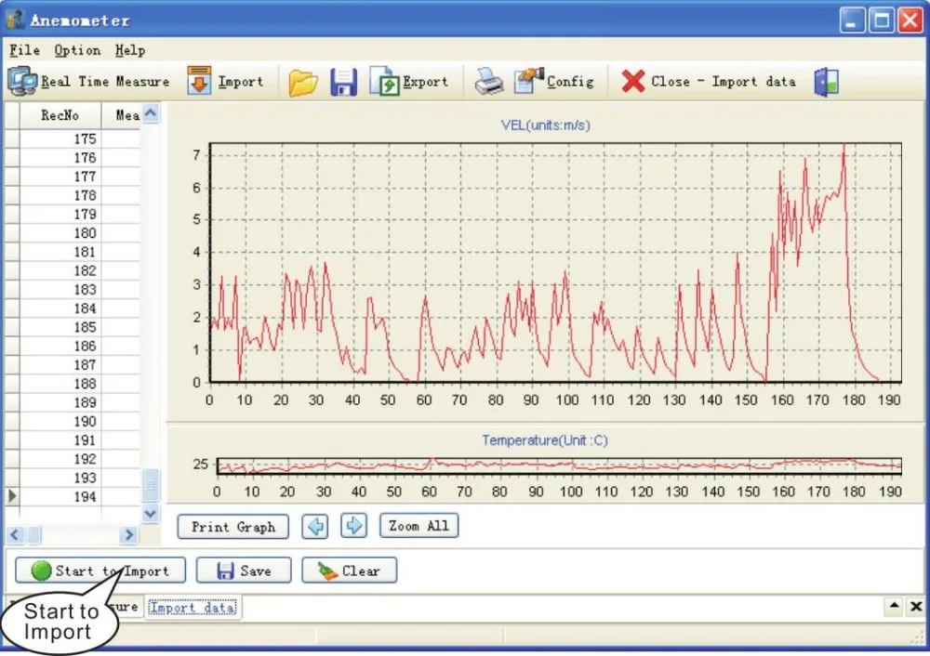
Task: Click the Zoom All button
Action: tap(418, 526)
